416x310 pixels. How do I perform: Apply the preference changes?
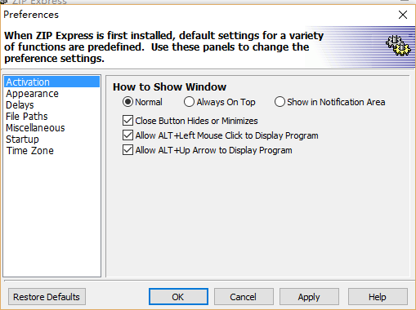point(309,297)
